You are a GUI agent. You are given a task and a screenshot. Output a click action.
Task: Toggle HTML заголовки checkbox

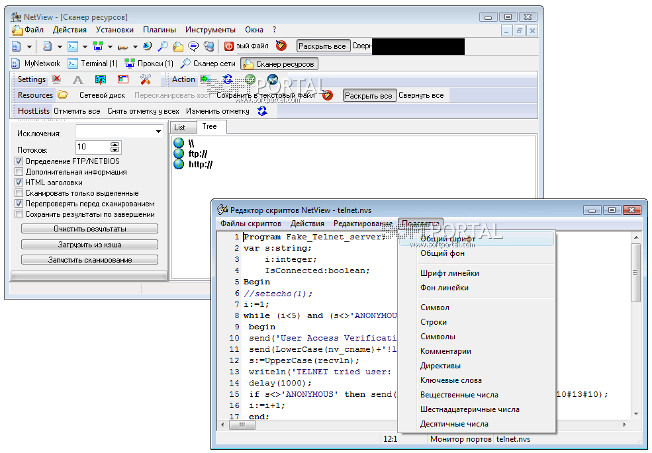click(x=19, y=182)
